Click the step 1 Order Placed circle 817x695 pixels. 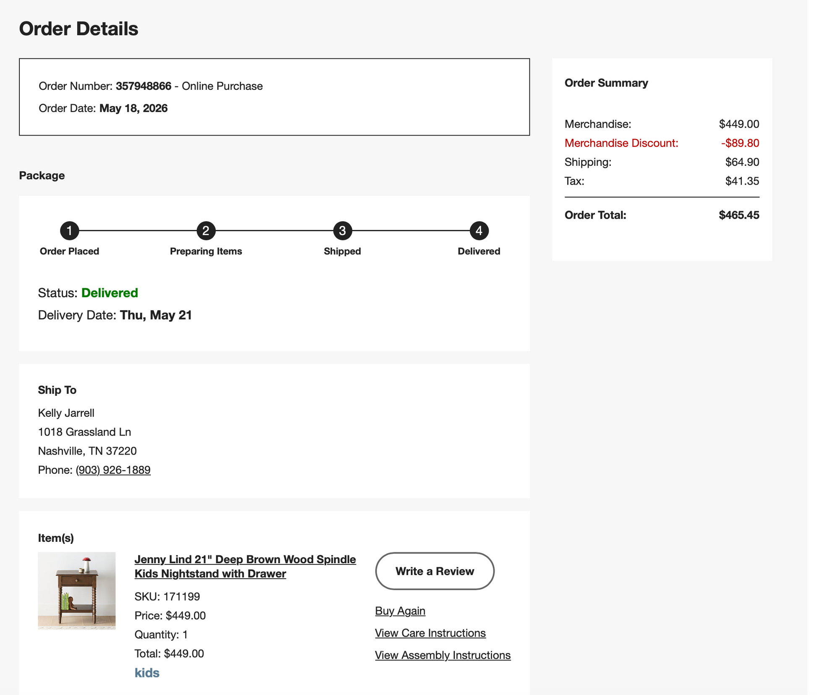click(69, 231)
